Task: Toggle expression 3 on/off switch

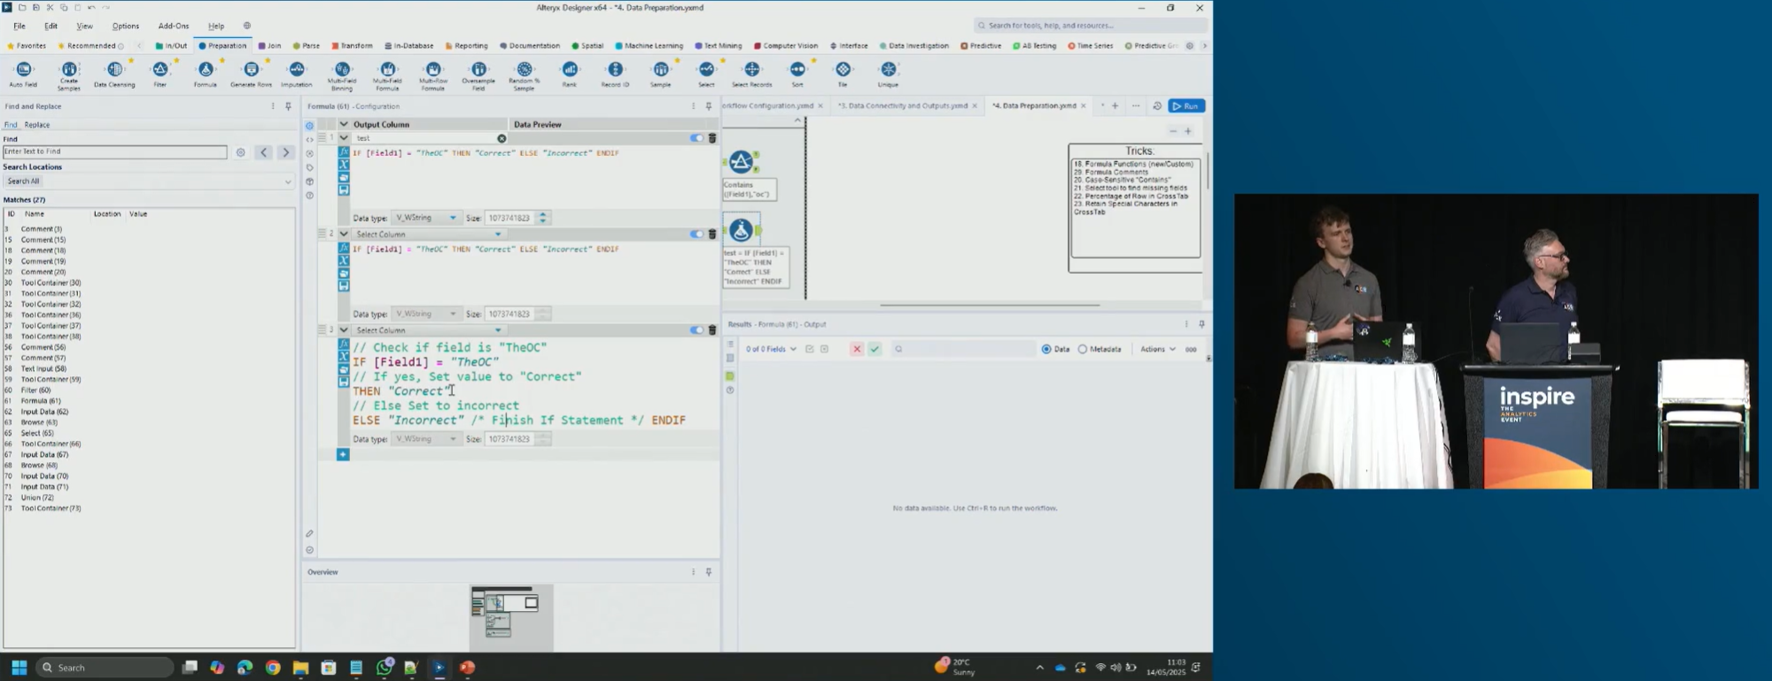Action: pyautogui.click(x=696, y=330)
